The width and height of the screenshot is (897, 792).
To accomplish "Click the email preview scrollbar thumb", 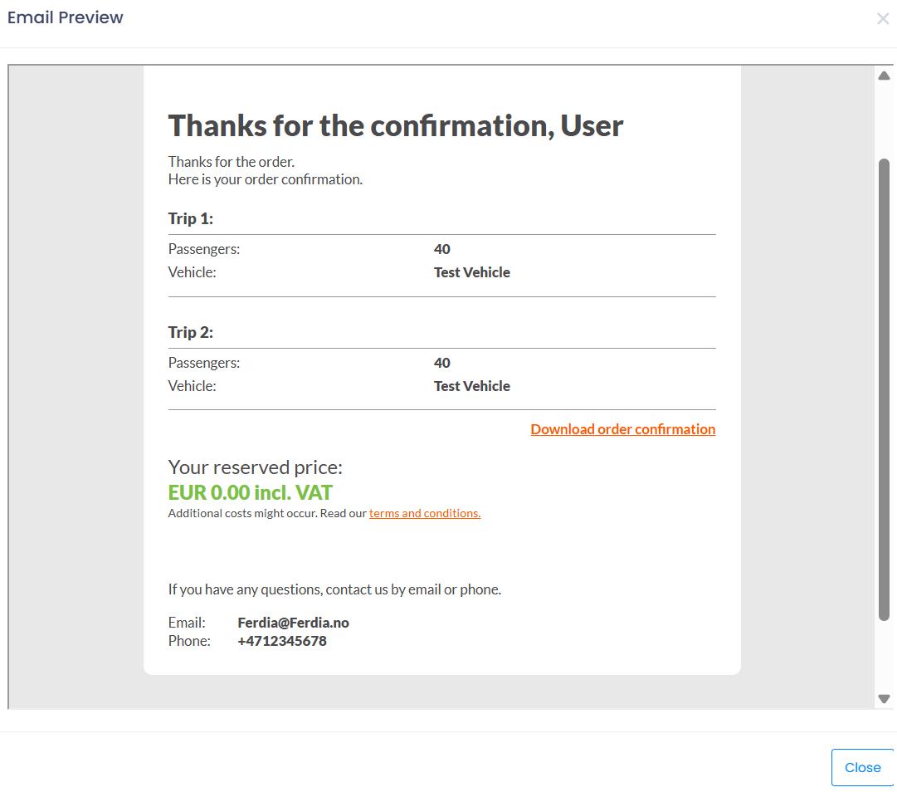I will click(884, 390).
